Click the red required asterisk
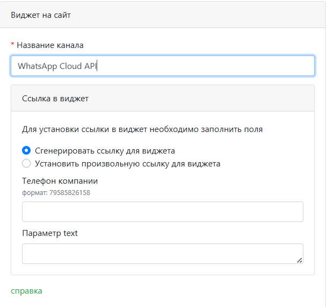Image resolution: width=326 pixels, height=307 pixels. [x=12, y=45]
